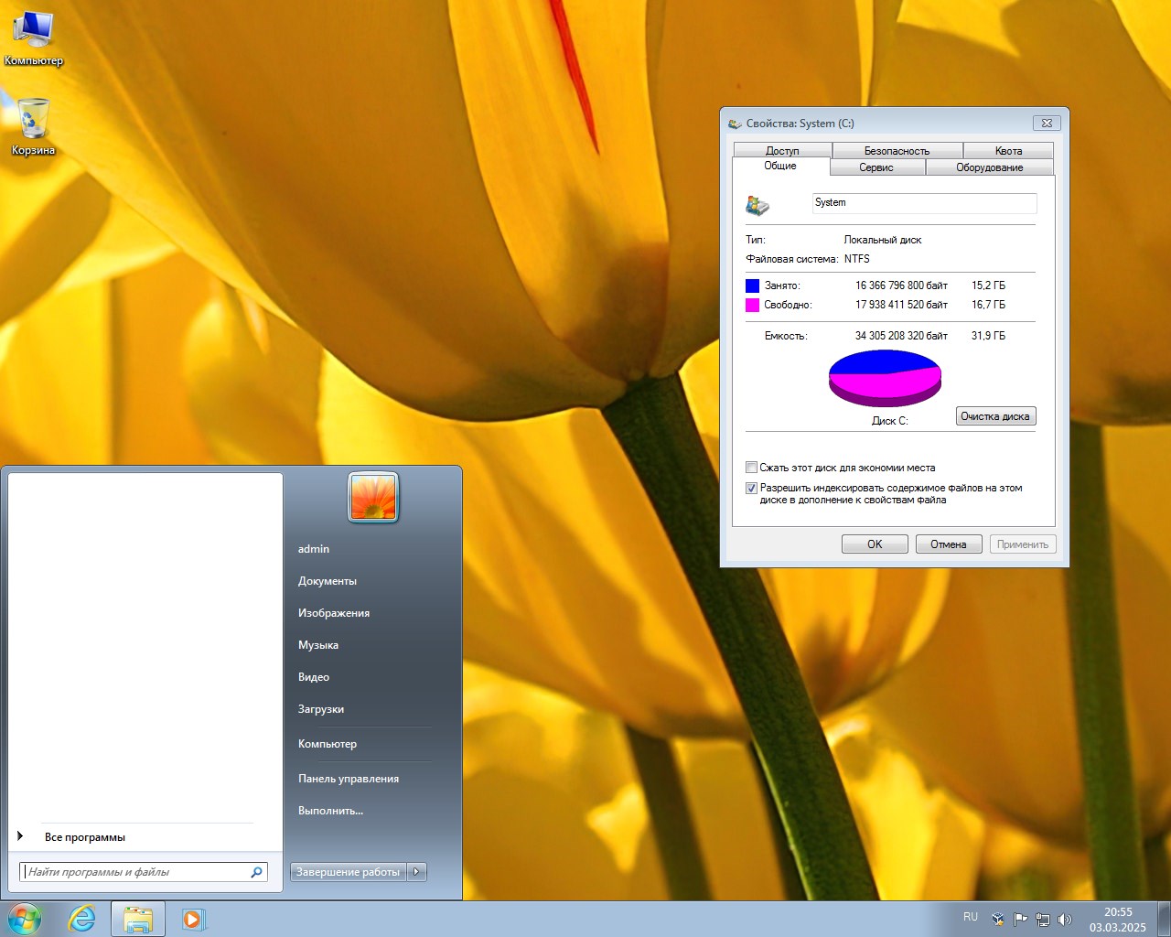Click the Очистка диска button
Viewport: 1171px width, 937px height.
tap(995, 416)
